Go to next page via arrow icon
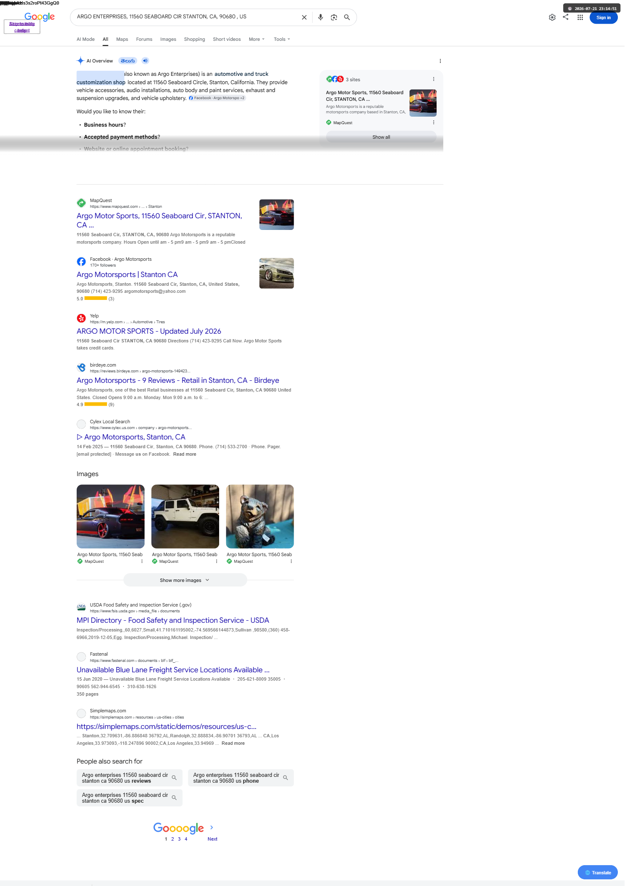Viewport: 632px width, 886px height. [212, 827]
